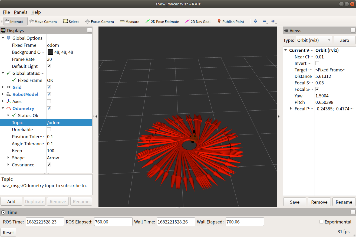356x237 pixels.
Task: Click the Time panel clock icon
Action: (x=3, y=212)
